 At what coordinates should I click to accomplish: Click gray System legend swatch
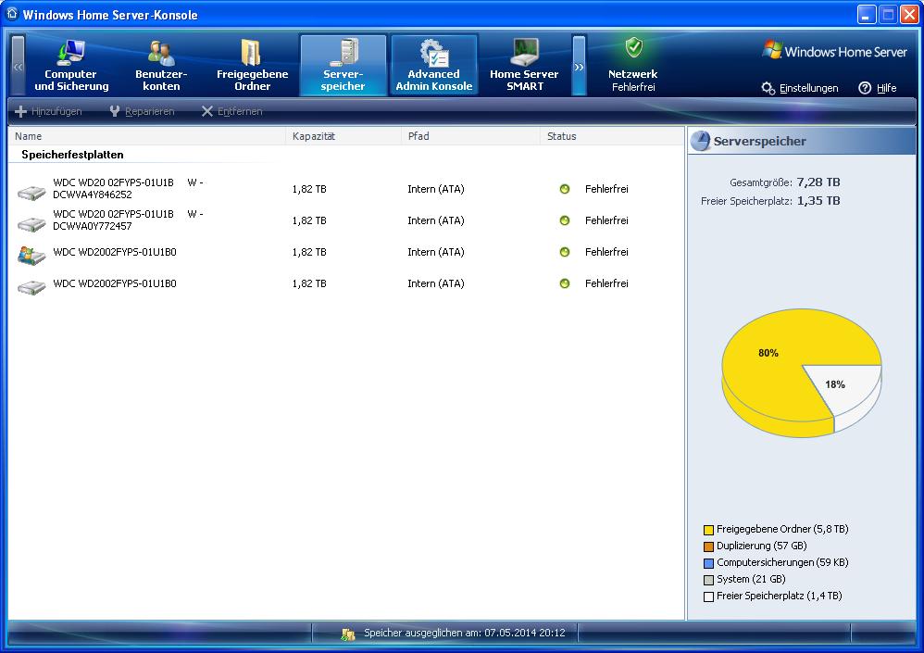[x=709, y=580]
